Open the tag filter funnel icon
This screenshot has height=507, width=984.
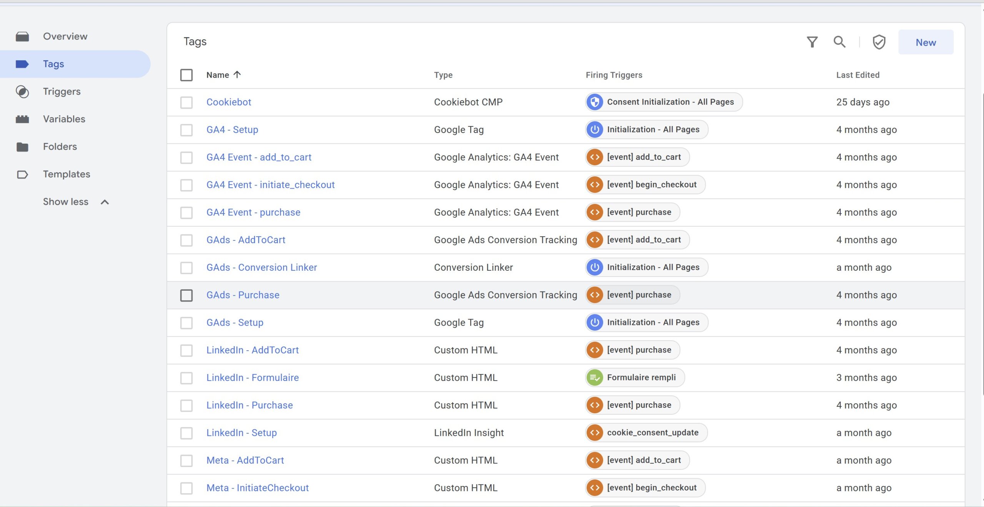click(x=812, y=42)
